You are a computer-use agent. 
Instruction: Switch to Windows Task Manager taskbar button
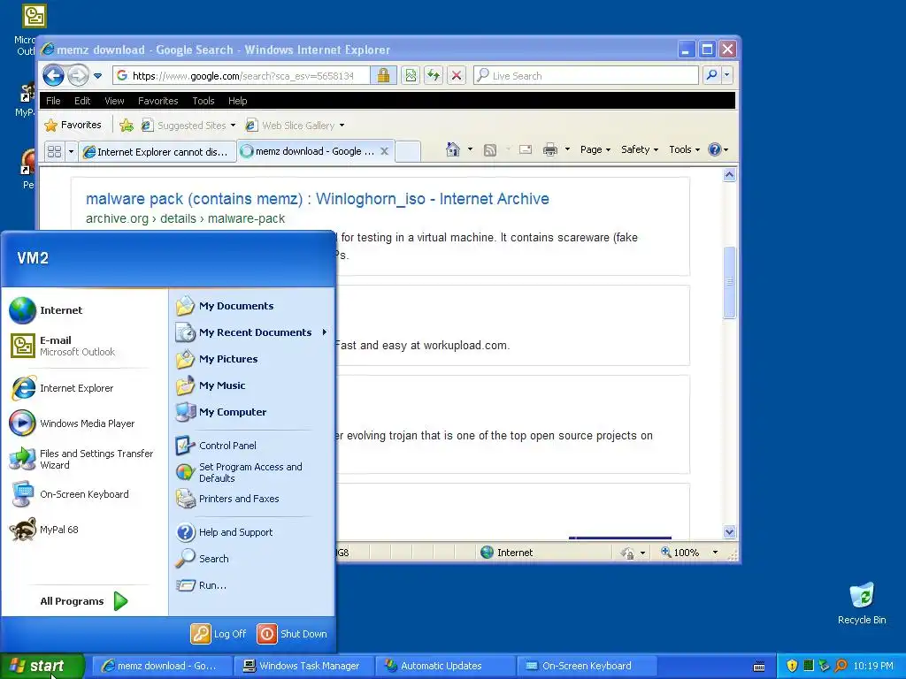coord(303,666)
